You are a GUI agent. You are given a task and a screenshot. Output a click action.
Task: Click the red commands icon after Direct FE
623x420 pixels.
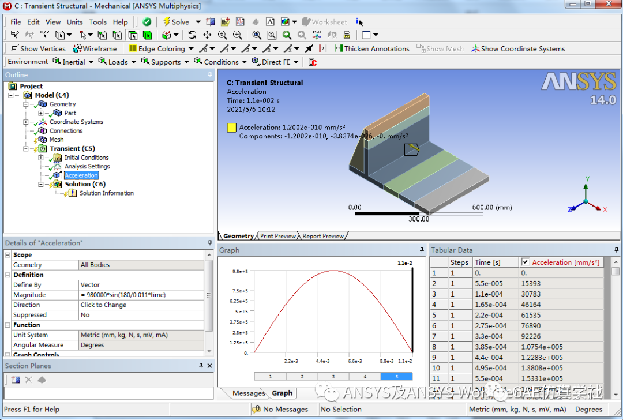pos(313,62)
